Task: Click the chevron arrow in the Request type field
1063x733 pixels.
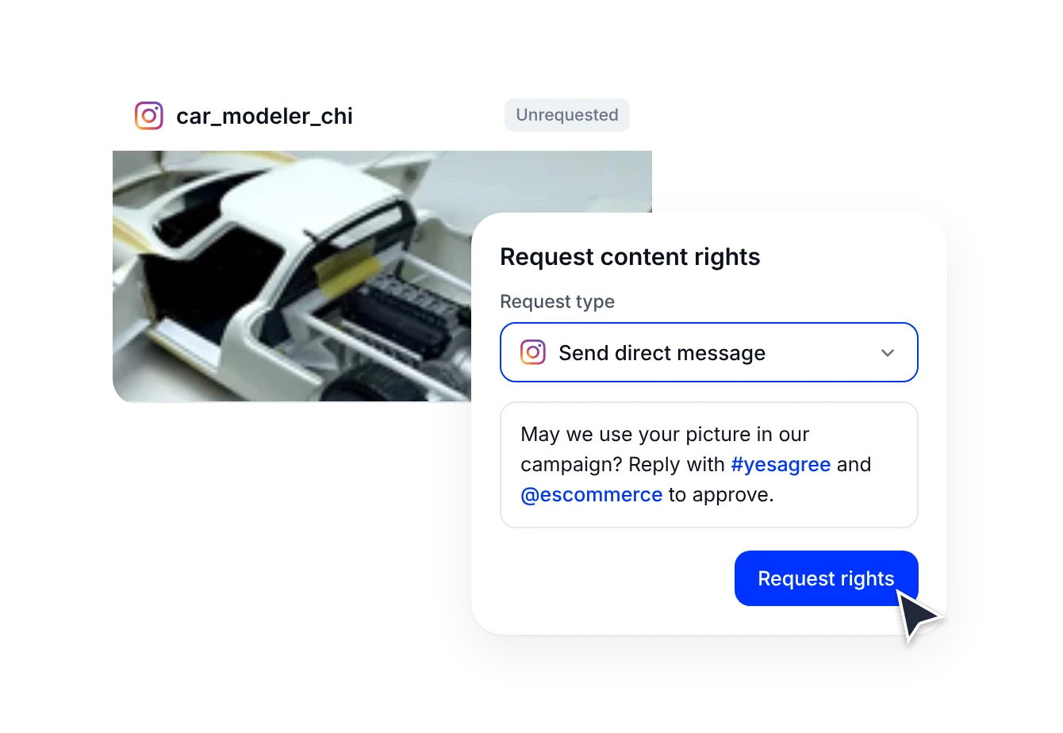Action: pos(888,353)
